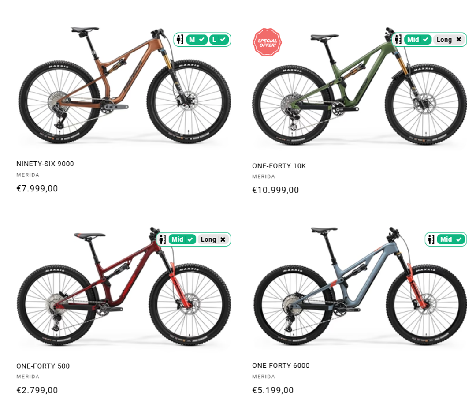View the red One-Forty 500 bike image
Viewport: 476px width, 411px height.
coord(123,286)
